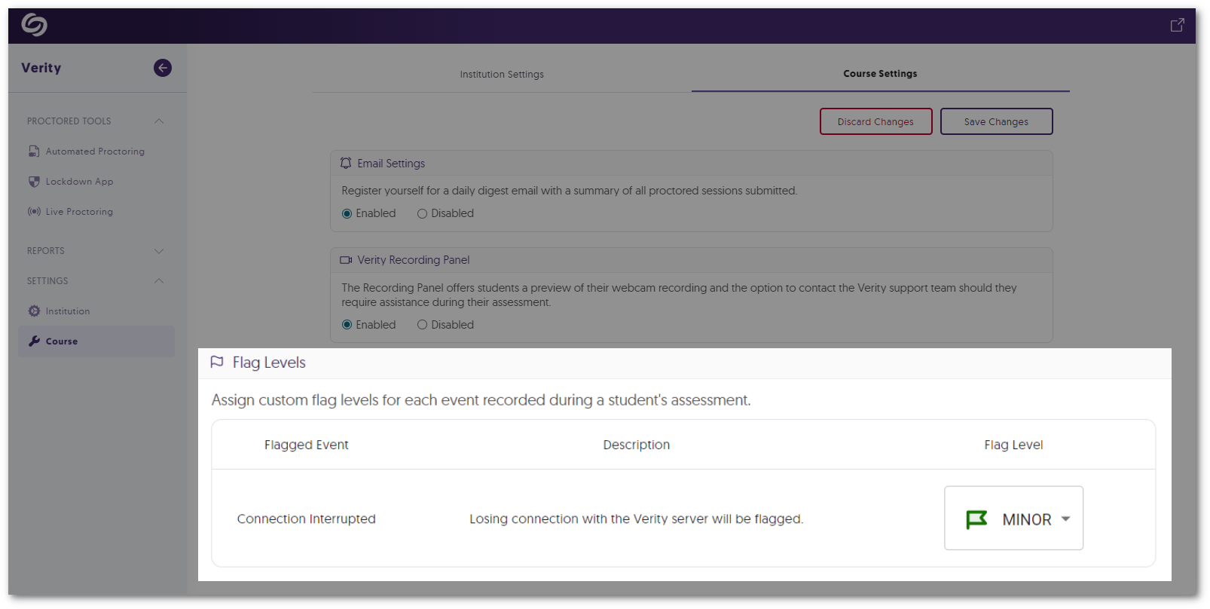Select Disabled for Verity Recording Panel

coord(422,325)
